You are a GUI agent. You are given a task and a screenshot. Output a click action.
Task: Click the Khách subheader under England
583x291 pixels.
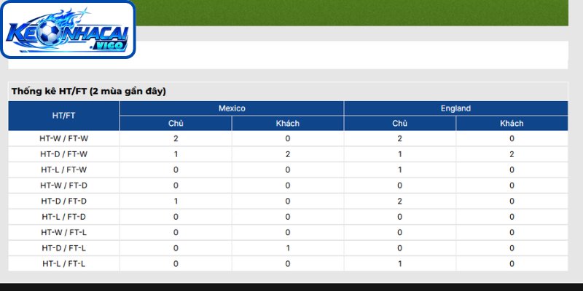(x=512, y=124)
